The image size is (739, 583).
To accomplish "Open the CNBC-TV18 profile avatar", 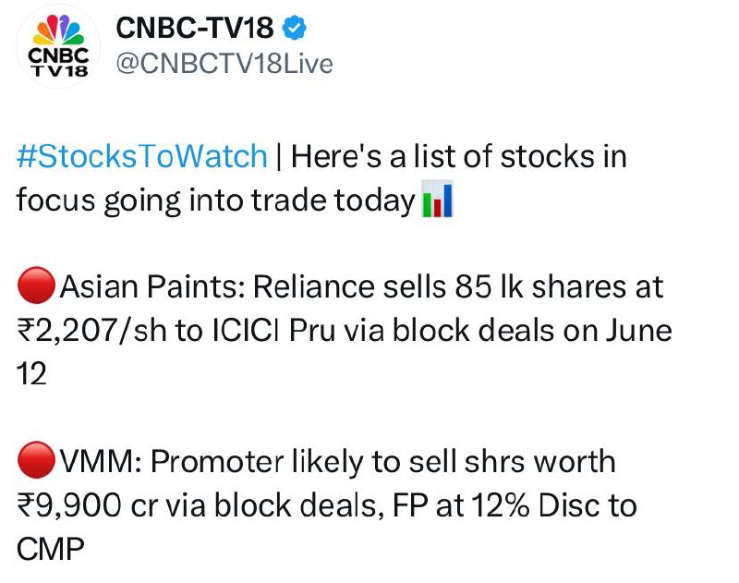I will tap(58, 45).
